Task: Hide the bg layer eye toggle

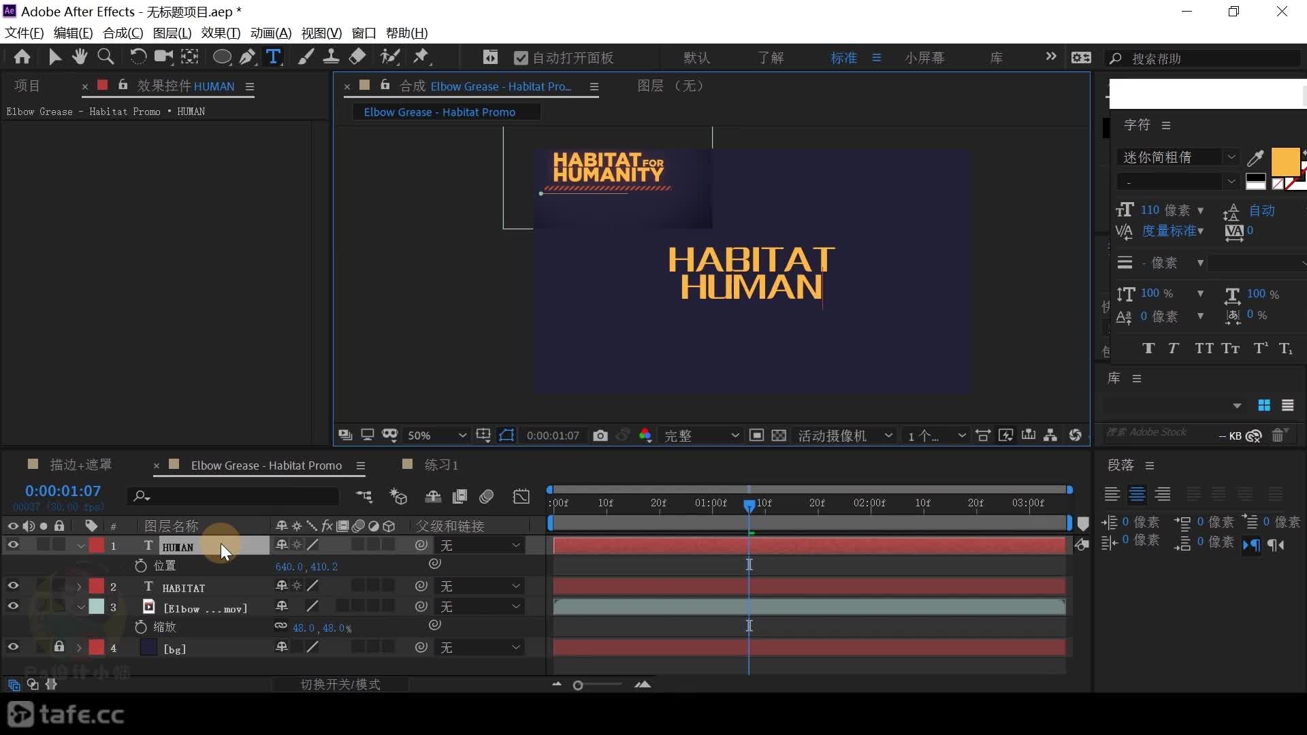Action: 13,647
